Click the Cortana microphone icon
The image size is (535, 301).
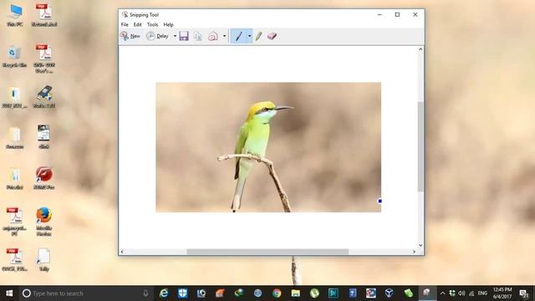click(x=145, y=293)
